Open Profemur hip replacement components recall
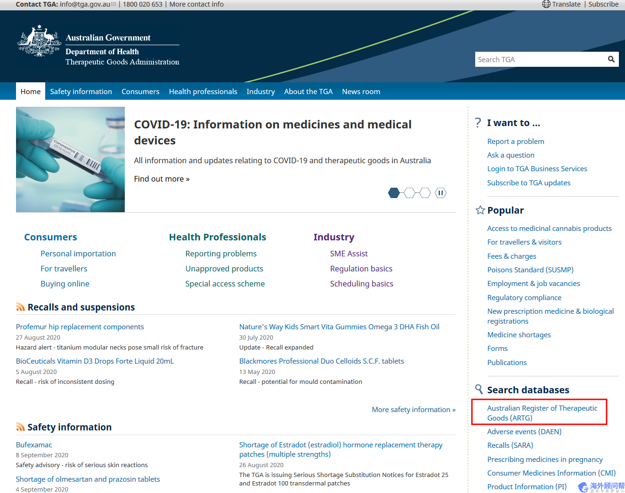The image size is (625, 493). (x=80, y=326)
